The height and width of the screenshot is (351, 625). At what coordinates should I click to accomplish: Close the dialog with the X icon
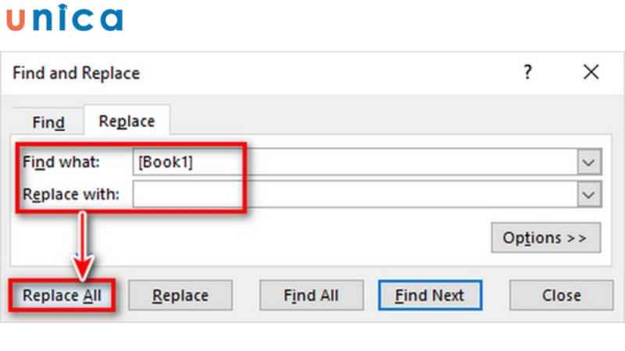[591, 73]
